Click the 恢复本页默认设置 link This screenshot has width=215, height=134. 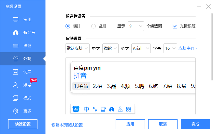(x=67, y=125)
